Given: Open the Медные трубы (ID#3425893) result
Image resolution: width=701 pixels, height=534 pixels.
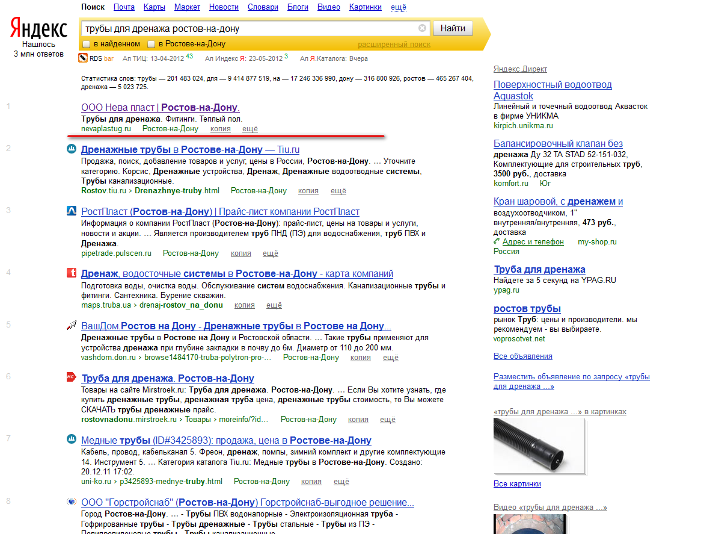Looking at the screenshot, I should click(226, 441).
